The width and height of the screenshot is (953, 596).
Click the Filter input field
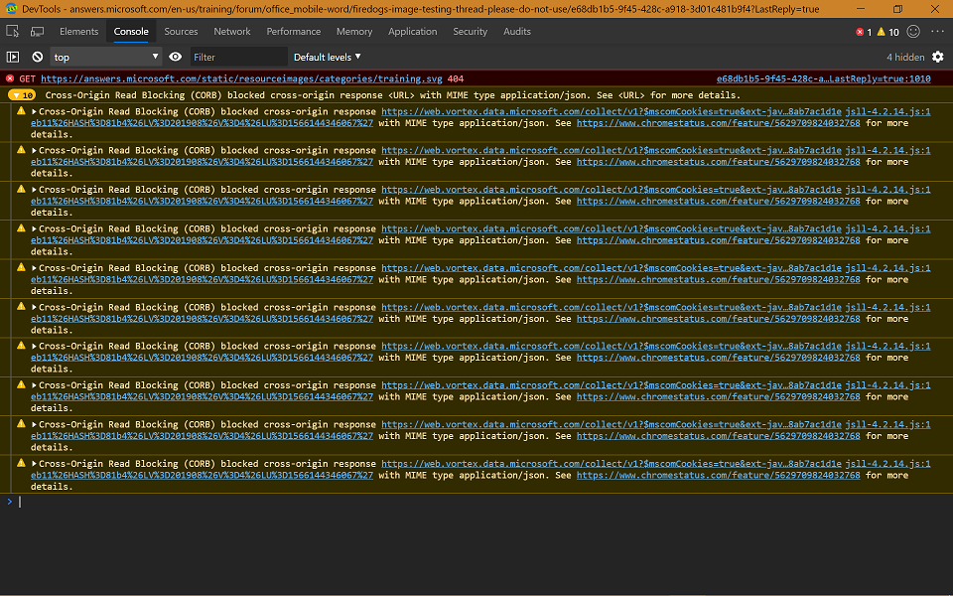[x=238, y=57]
